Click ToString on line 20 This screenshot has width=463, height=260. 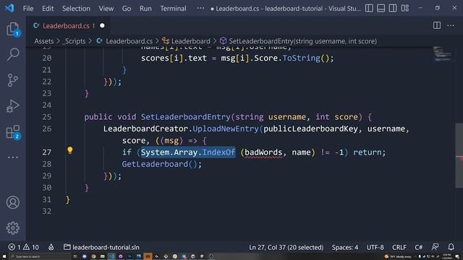(301, 58)
